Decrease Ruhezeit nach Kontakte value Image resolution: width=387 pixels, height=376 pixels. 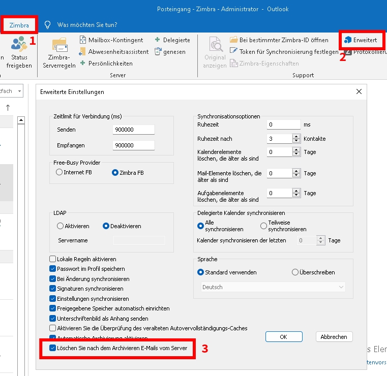pyautogui.click(x=296, y=141)
